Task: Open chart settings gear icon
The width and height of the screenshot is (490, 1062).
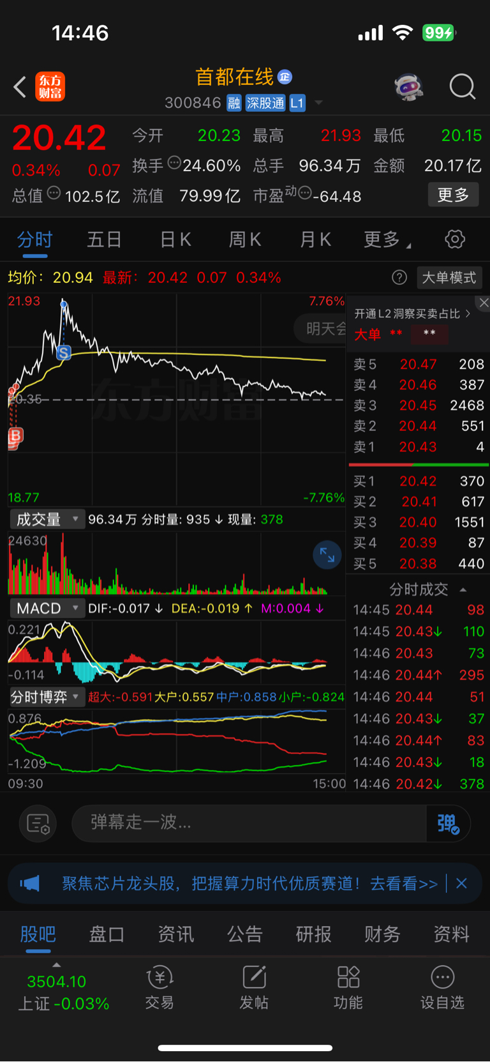Action: tap(455, 239)
